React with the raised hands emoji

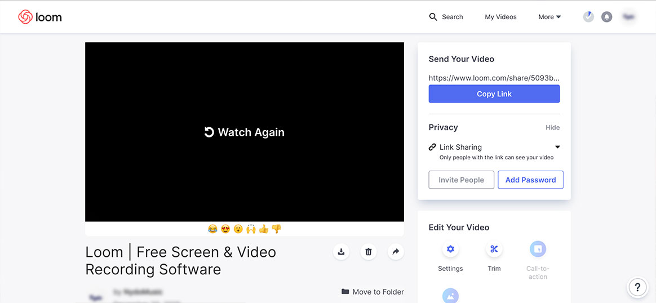click(x=251, y=229)
